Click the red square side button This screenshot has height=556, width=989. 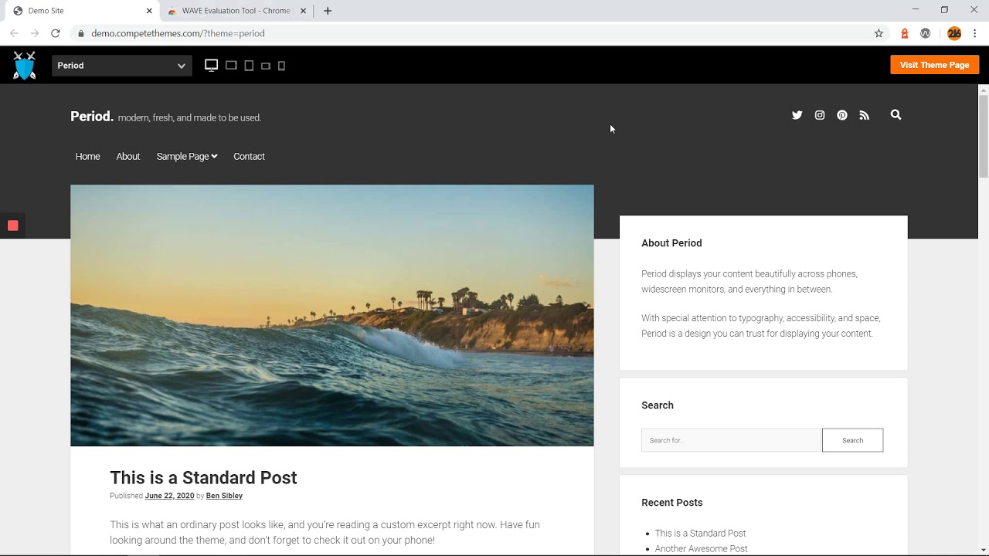tap(13, 225)
